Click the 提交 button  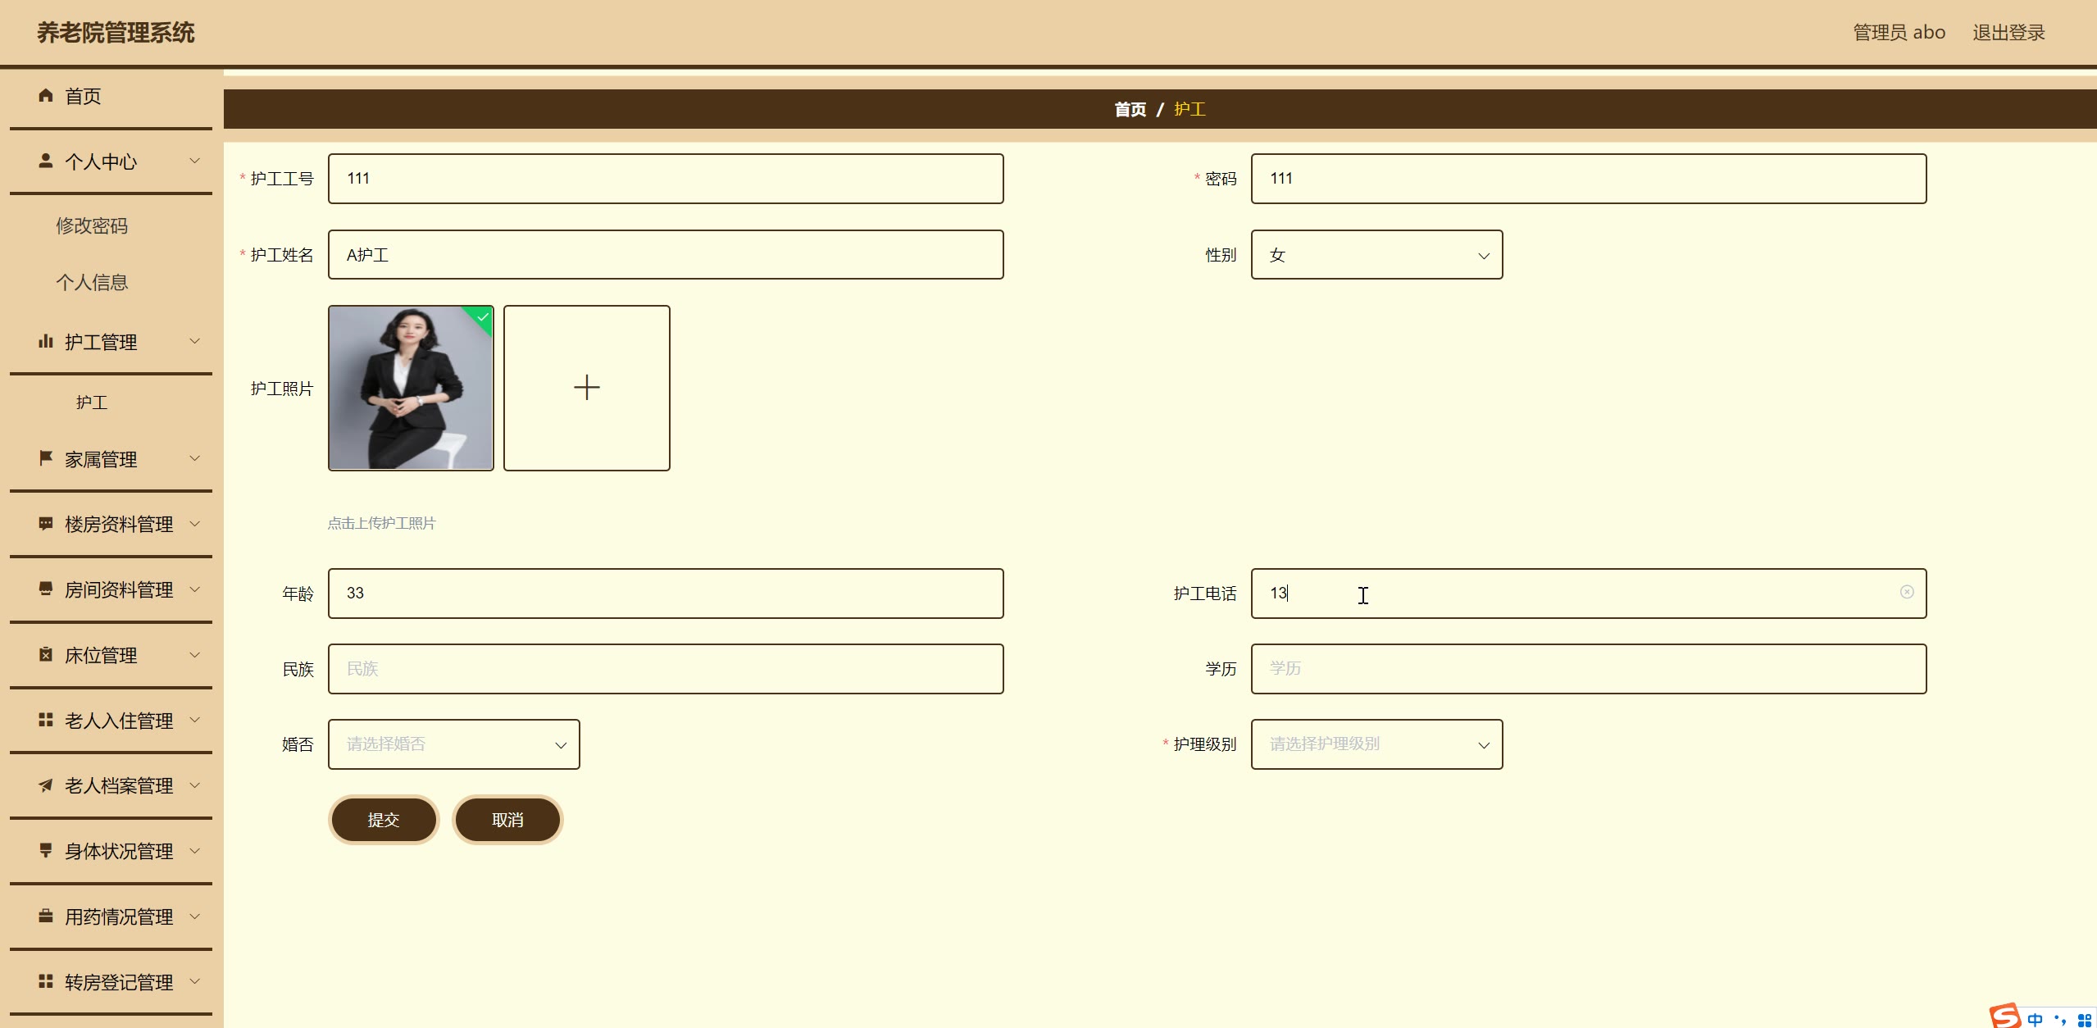pyautogui.click(x=384, y=820)
